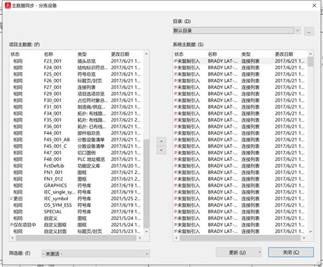This screenshot has width=323, height=267.
Task: Select the FctDefLib 功能定义库 row
Action: tap(77, 166)
